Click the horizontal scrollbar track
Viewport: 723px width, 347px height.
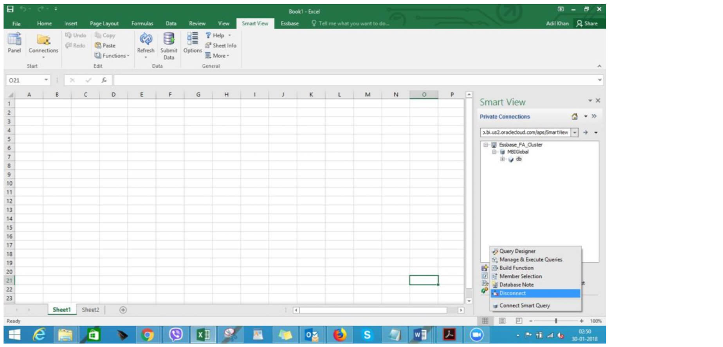pyautogui.click(x=373, y=310)
